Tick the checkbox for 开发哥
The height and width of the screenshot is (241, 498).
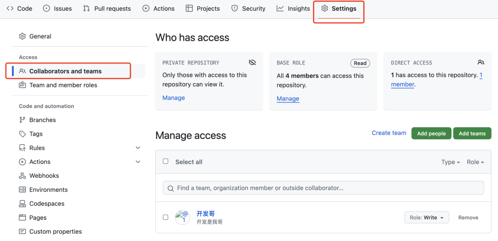166,217
